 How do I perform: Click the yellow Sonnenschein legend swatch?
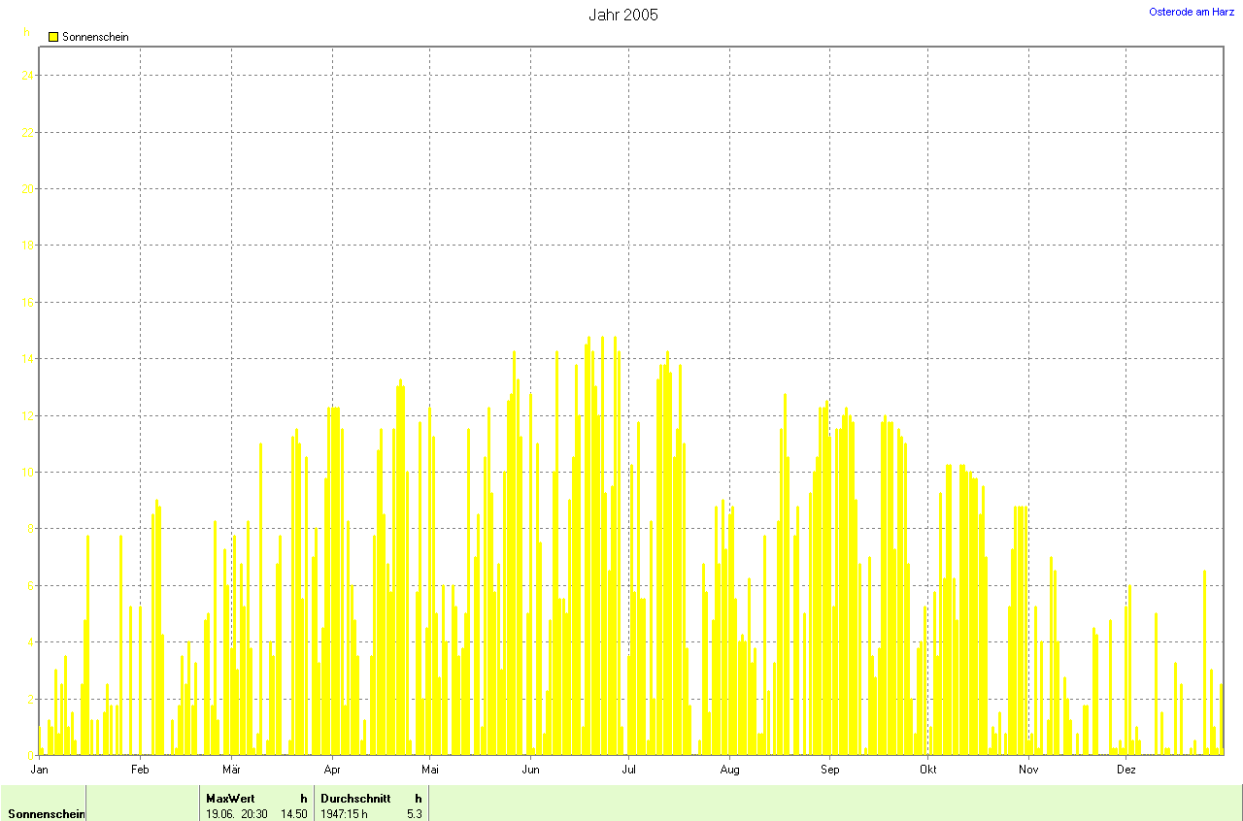(x=53, y=37)
